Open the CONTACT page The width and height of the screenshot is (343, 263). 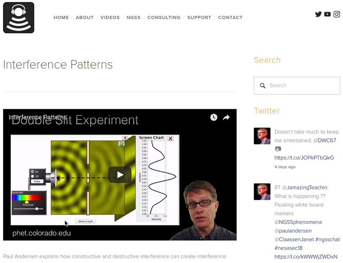230,18
